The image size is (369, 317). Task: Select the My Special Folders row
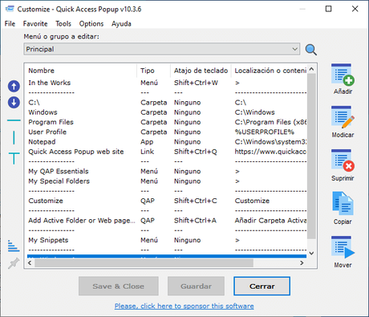[x=167, y=181]
